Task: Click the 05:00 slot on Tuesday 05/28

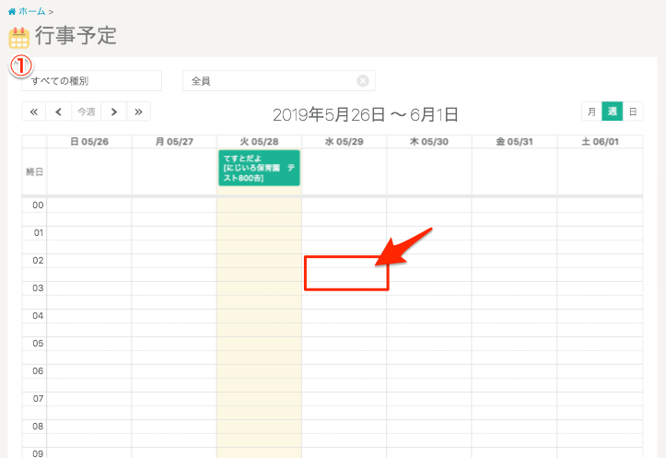Action: 259,344
